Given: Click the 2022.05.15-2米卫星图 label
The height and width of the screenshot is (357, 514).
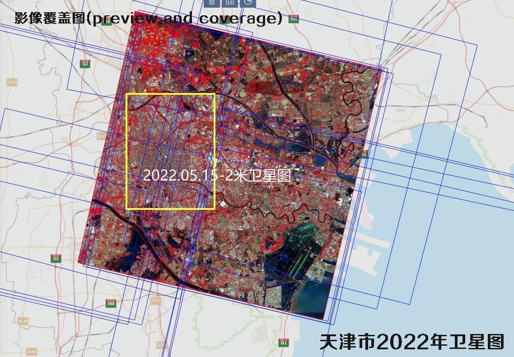Looking at the screenshot, I should point(217,176).
